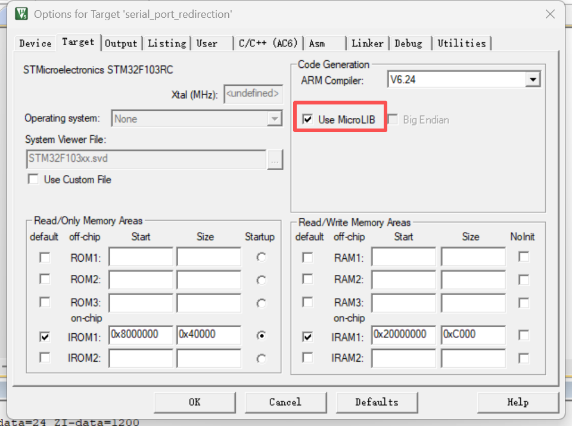The height and width of the screenshot is (426, 572).
Task: Switch to the Device tab
Action: (x=35, y=43)
